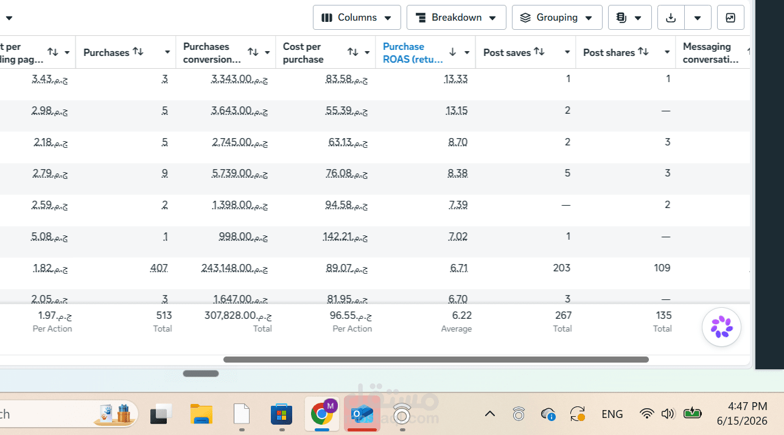Open the reports icon dropdown button
Viewport: 784px width, 435px height.
pos(629,18)
